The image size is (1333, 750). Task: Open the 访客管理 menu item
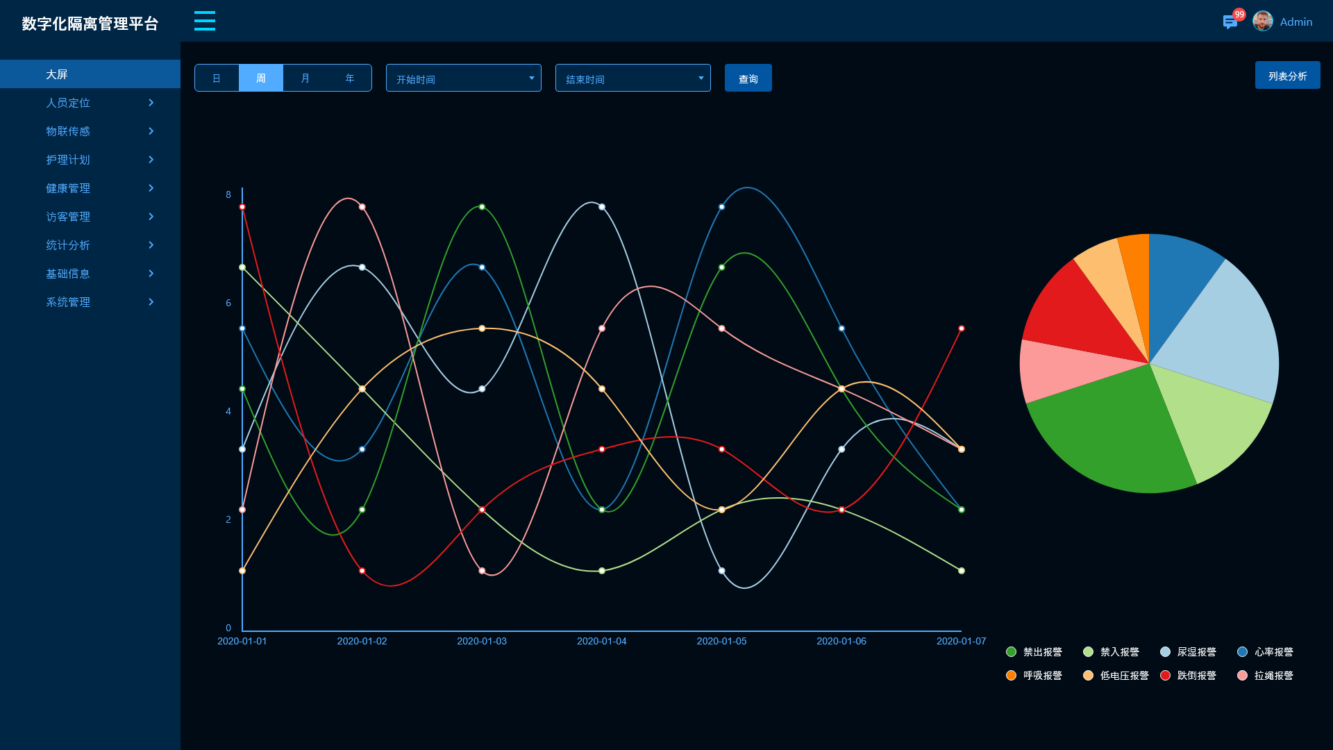(x=90, y=217)
